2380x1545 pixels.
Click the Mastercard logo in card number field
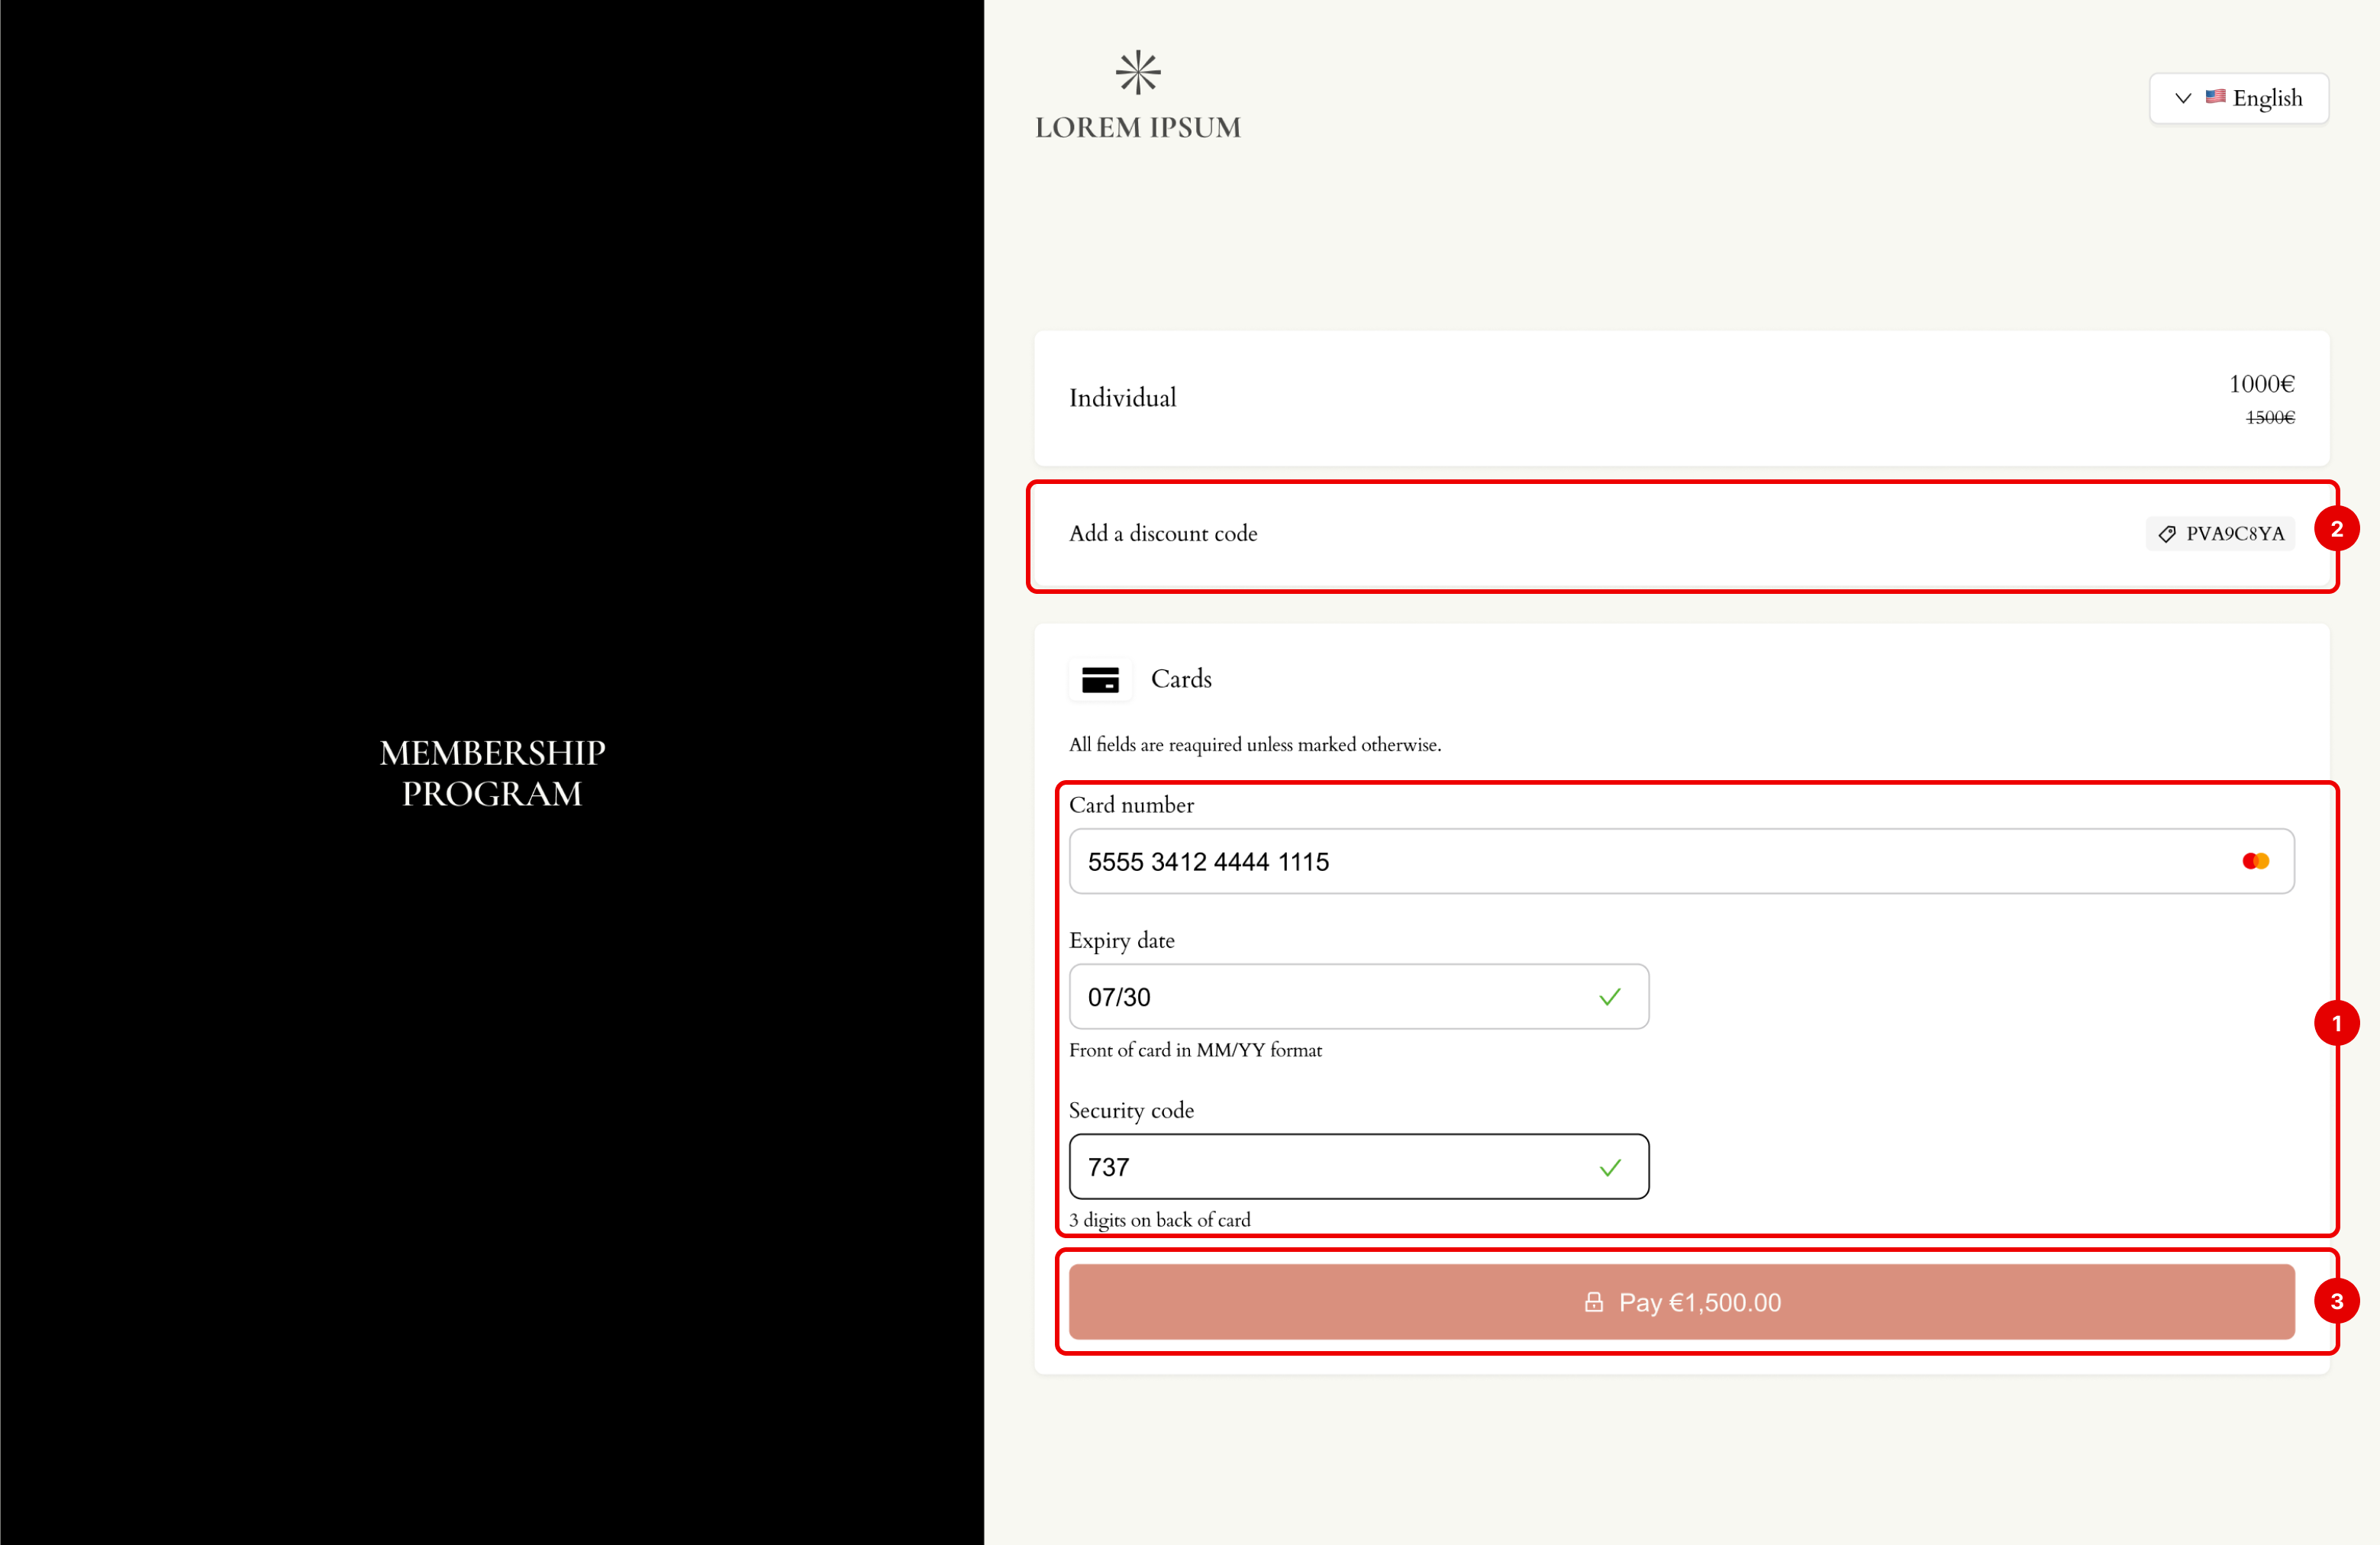[2255, 861]
